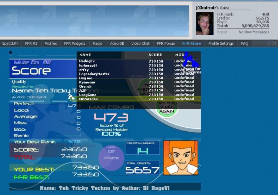Turn mute Off
Screen dimensions: 278x195
[47, 62]
